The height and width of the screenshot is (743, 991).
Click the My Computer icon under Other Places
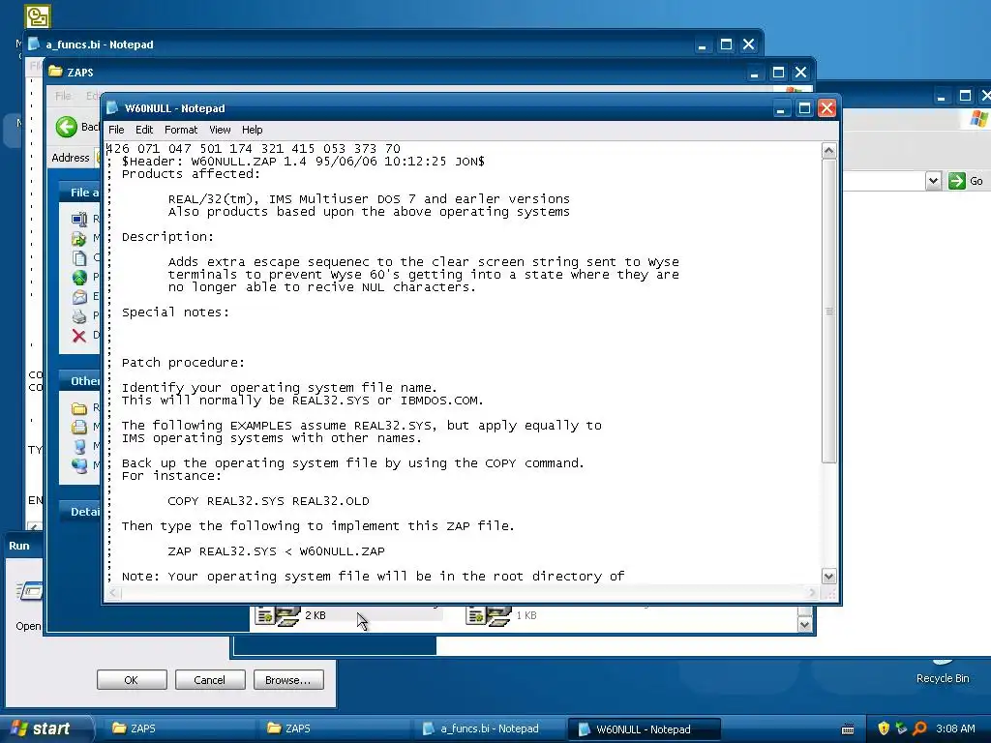click(x=79, y=446)
